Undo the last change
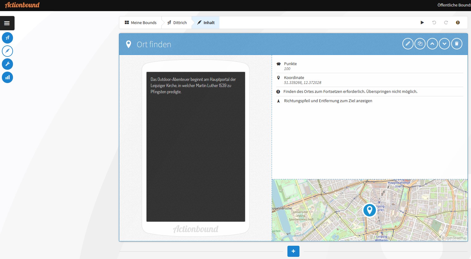 point(434,23)
